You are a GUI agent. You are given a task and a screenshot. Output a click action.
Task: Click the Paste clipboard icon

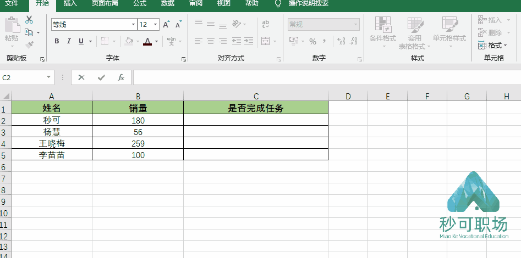pyautogui.click(x=12, y=25)
